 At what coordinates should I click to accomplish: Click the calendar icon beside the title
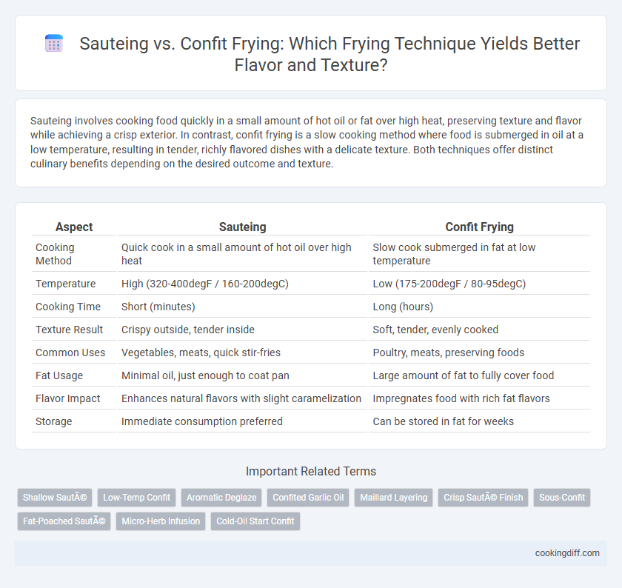[54, 43]
